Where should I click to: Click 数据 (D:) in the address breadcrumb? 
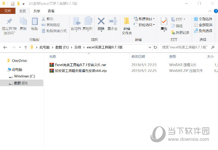62,47
